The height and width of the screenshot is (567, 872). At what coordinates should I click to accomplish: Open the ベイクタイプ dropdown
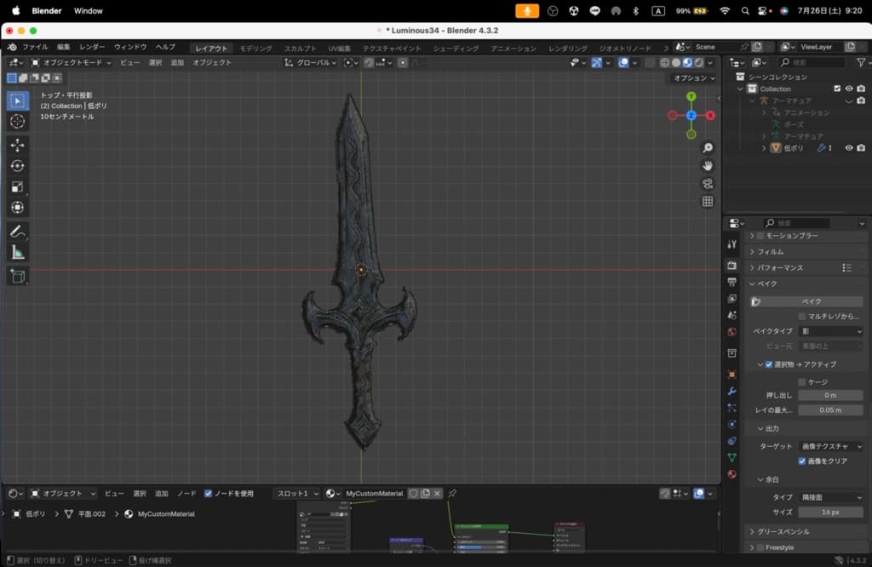(830, 331)
